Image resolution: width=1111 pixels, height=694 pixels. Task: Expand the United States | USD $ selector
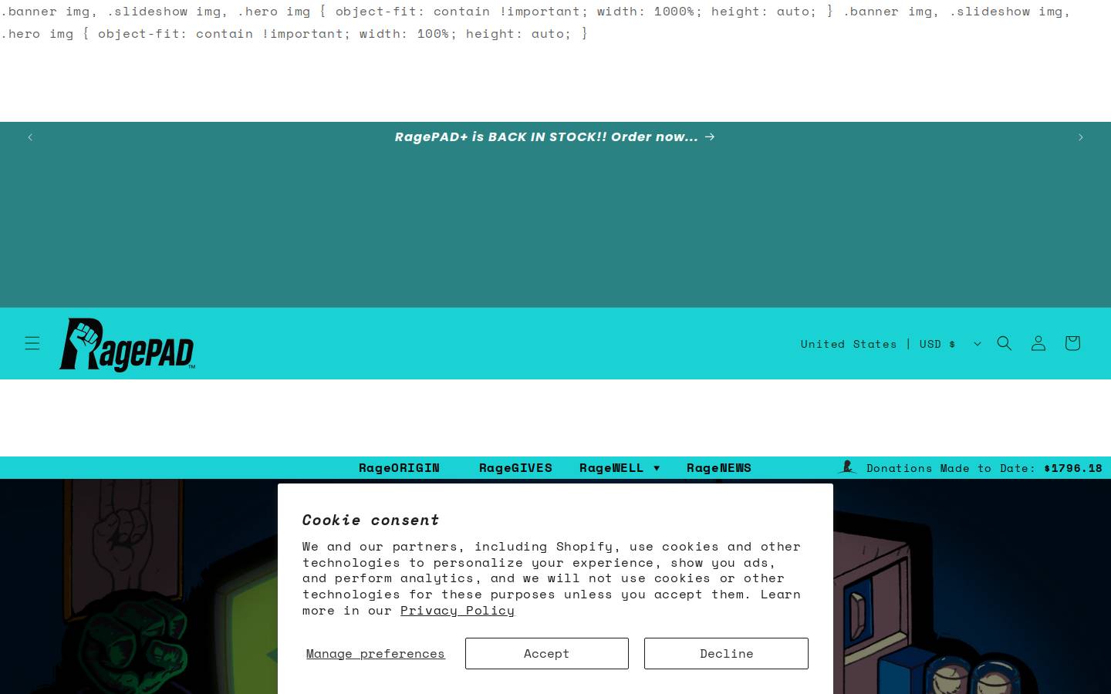coord(891,344)
